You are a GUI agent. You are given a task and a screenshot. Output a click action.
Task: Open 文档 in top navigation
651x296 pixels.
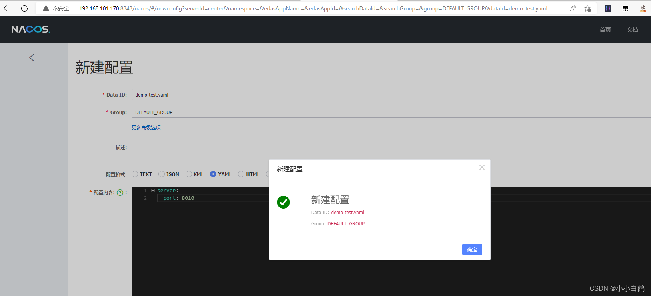click(633, 30)
